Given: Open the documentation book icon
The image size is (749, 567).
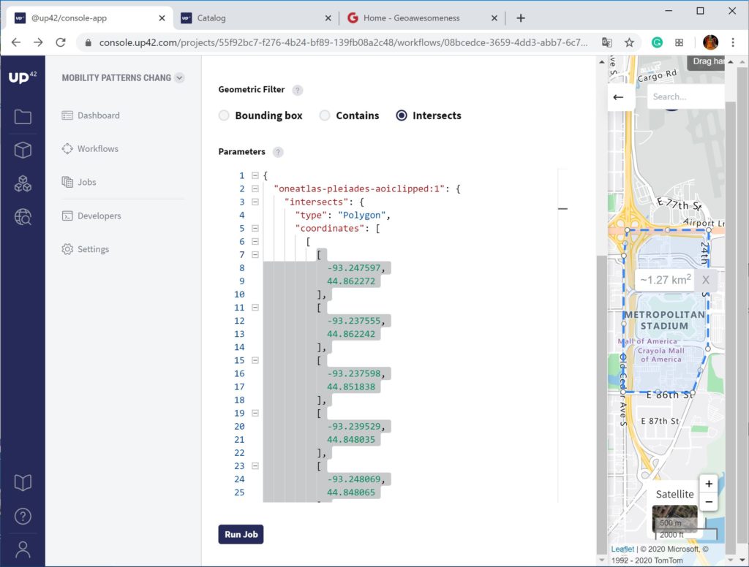Looking at the screenshot, I should (23, 482).
